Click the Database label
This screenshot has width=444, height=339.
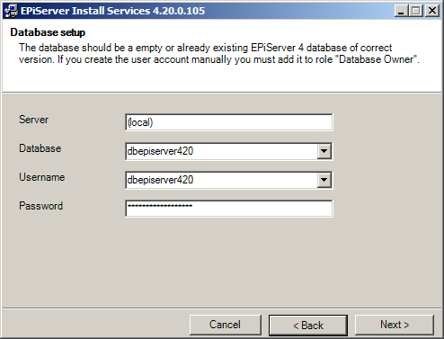[40, 148]
